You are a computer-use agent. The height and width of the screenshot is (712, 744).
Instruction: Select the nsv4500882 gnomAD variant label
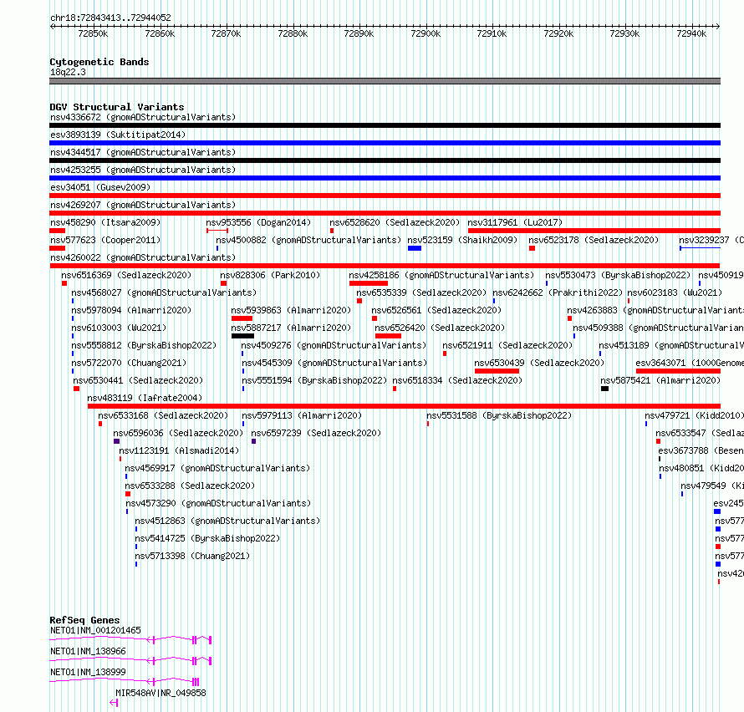click(x=308, y=240)
